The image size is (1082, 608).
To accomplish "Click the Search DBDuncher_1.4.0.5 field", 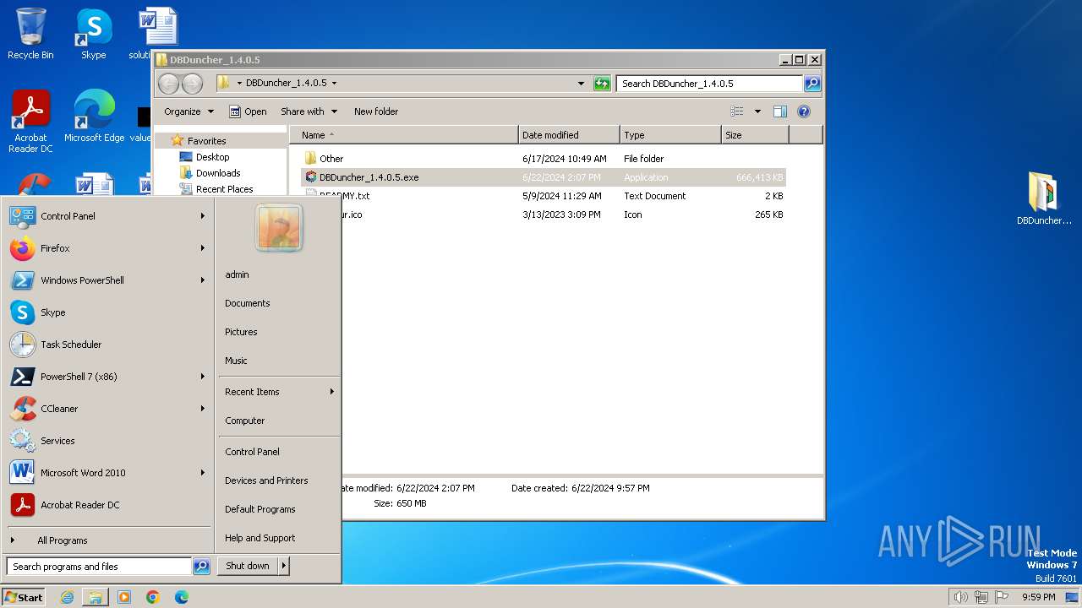I will click(709, 84).
